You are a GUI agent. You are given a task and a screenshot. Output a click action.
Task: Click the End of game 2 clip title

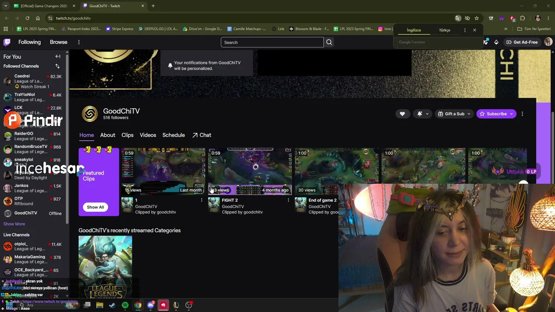pyautogui.click(x=323, y=200)
